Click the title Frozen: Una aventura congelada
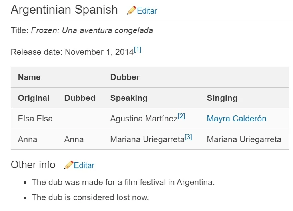 point(92,30)
